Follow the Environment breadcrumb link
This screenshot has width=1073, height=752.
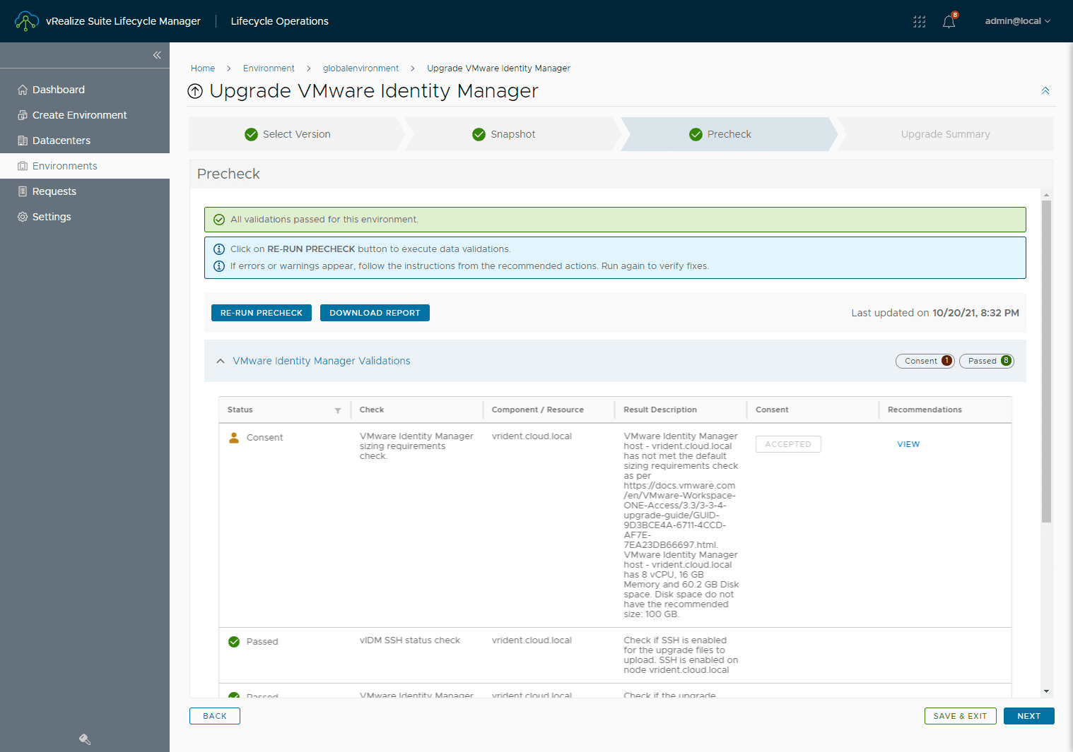coord(269,68)
